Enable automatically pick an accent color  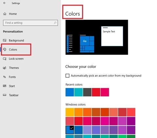(x=67, y=76)
